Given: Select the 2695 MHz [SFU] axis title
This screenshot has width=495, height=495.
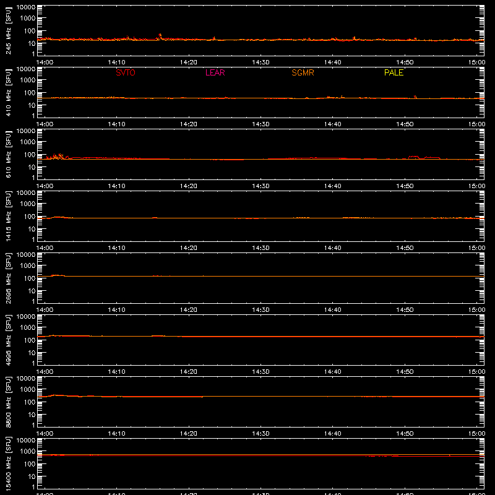Looking at the screenshot, I should pyautogui.click(x=8, y=278).
